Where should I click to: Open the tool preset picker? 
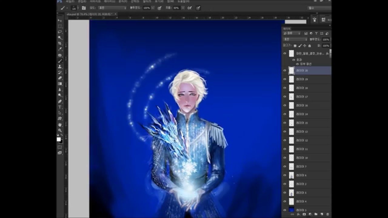(63, 8)
